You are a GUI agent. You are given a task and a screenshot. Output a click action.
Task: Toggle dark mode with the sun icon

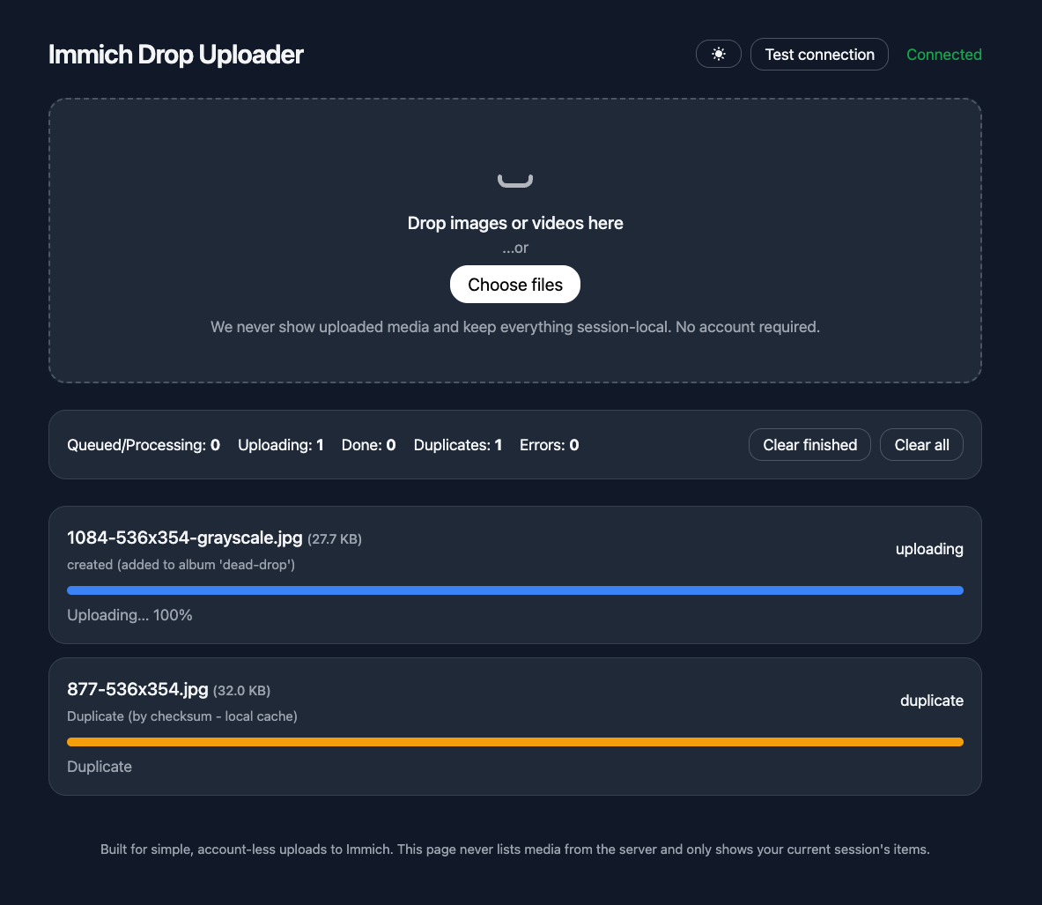(718, 54)
